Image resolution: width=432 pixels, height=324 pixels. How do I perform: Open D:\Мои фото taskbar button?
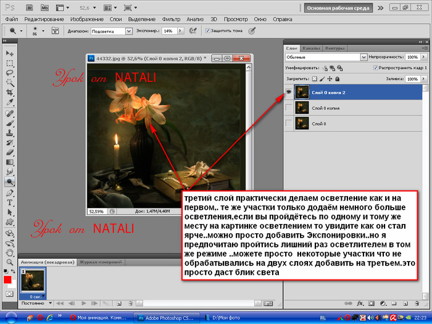223,318
